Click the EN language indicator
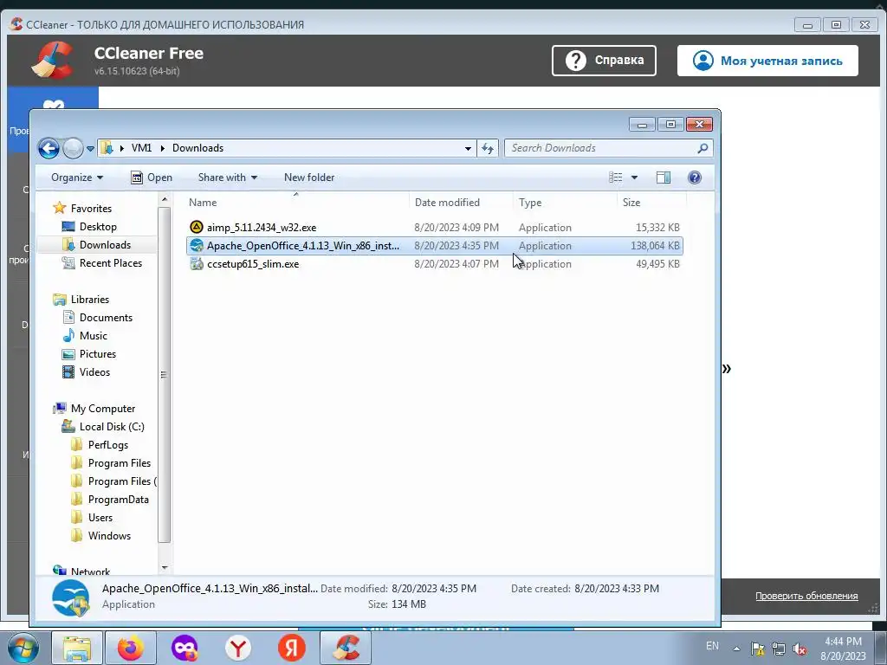Screen dimensions: 887x665 click(x=712, y=646)
